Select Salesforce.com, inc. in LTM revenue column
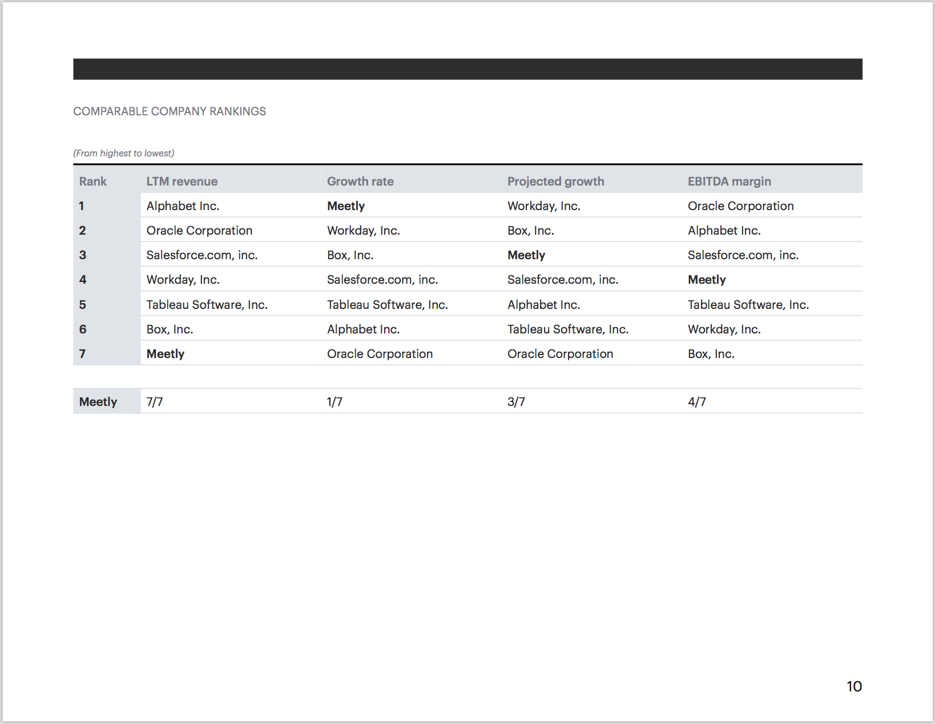This screenshot has height=724, width=935. point(202,255)
